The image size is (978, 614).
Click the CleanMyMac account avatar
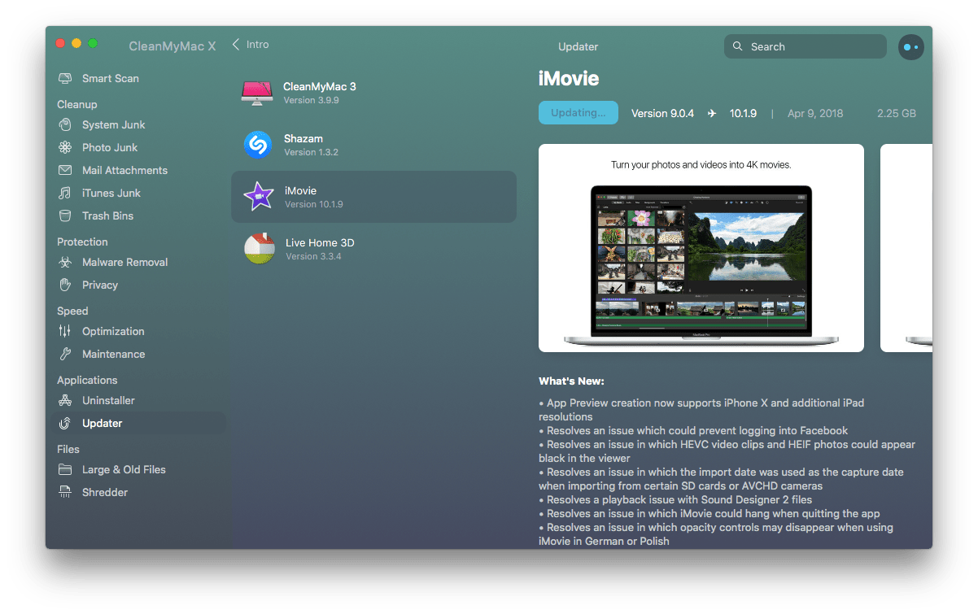tap(911, 47)
